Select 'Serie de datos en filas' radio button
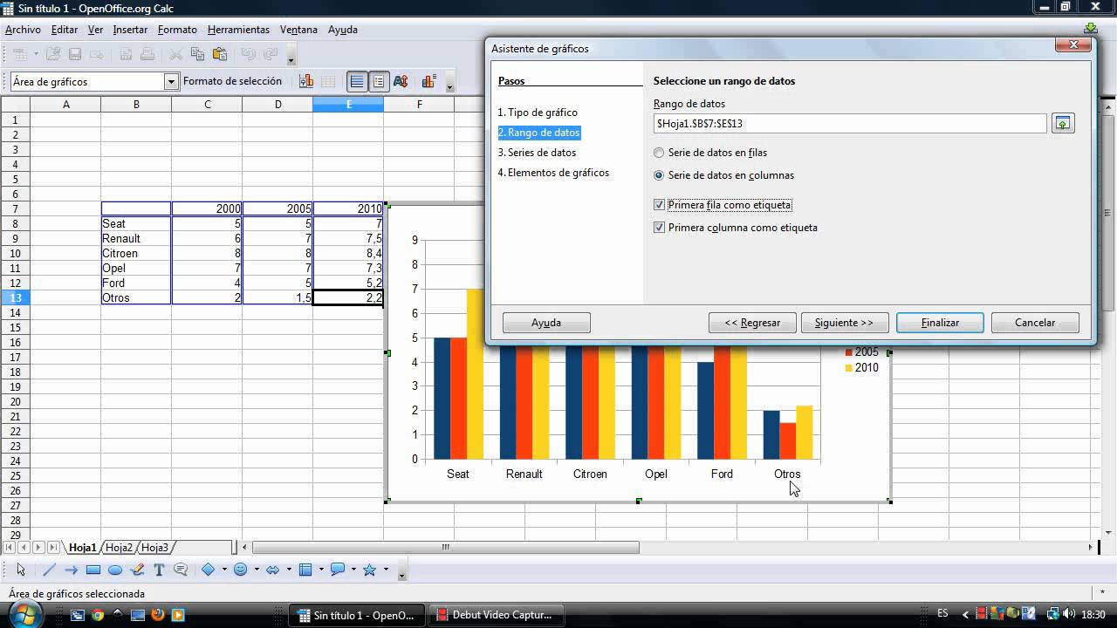This screenshot has width=1117, height=628. click(x=659, y=153)
